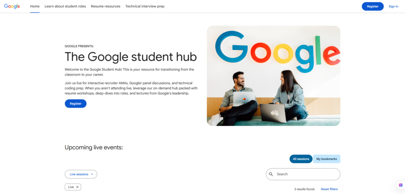This screenshot has width=405, height=194.
Task: Open Resume resources page
Action: click(106, 6)
